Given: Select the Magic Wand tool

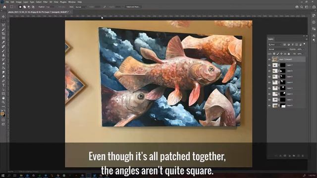Looking at the screenshot, I should [3, 29].
